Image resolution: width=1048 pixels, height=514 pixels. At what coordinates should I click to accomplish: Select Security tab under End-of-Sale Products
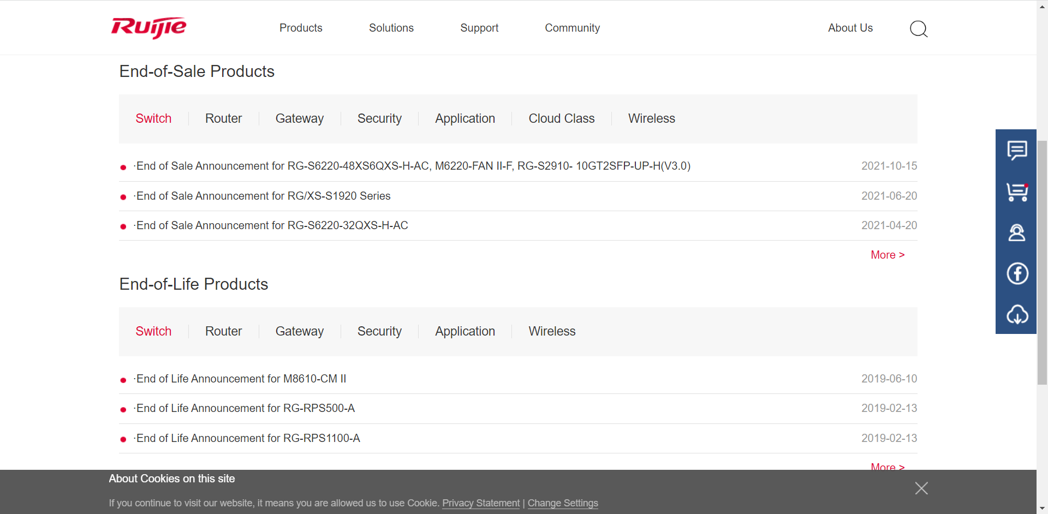(x=379, y=118)
